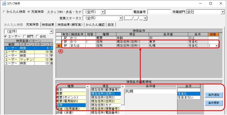Click the 条件更新 button
The width and height of the screenshot is (227, 115).
(214, 103)
